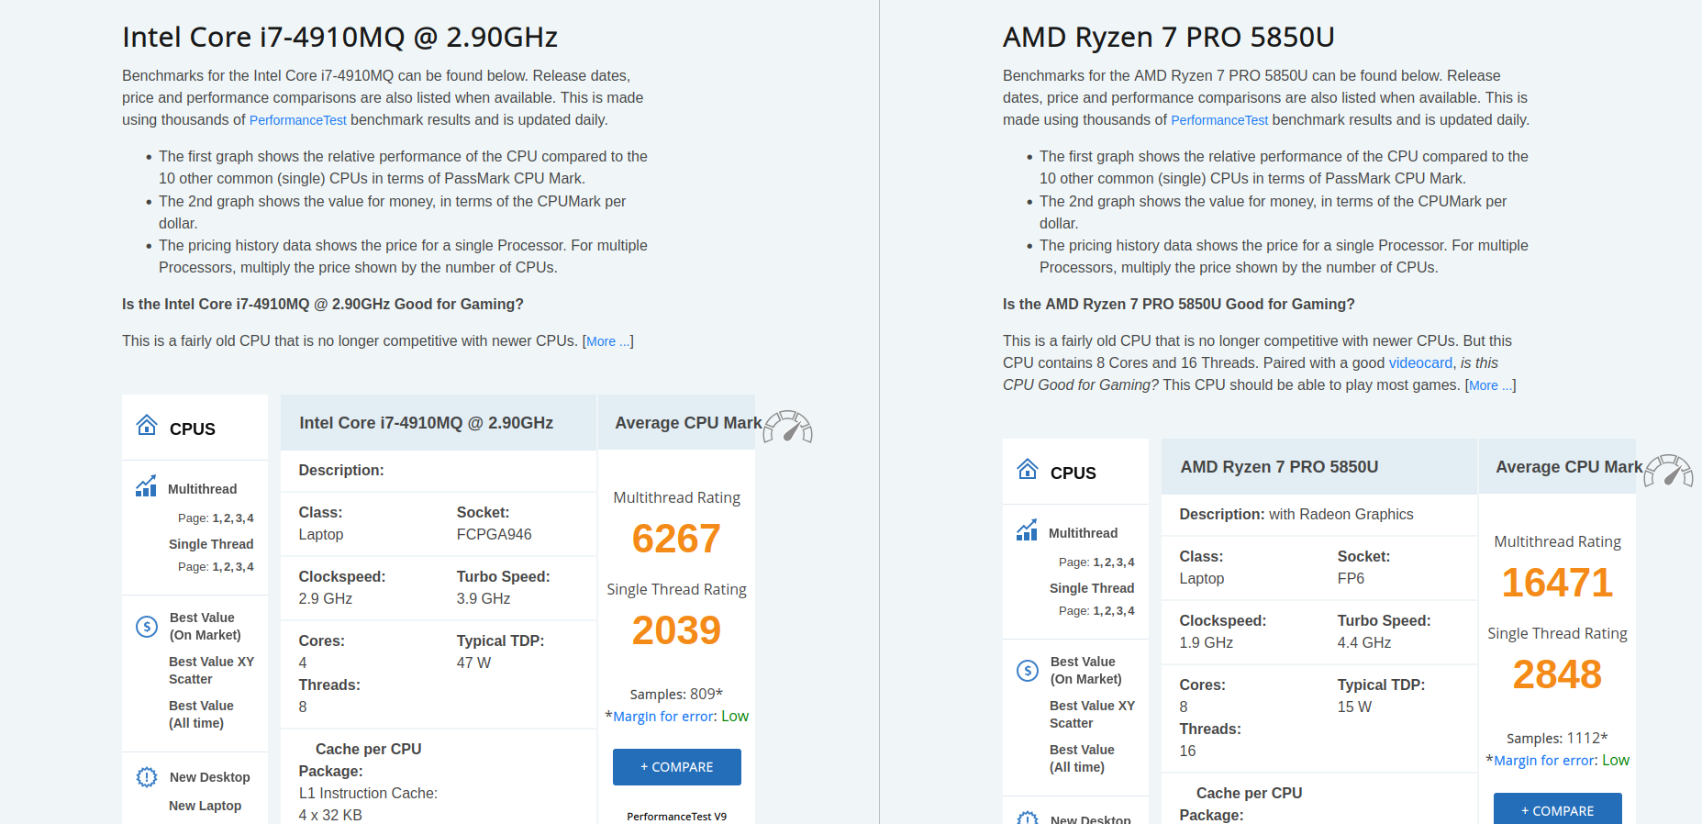This screenshot has width=1702, height=824.
Task: Click the CPUS home icon on the Intel page
Action: click(147, 425)
